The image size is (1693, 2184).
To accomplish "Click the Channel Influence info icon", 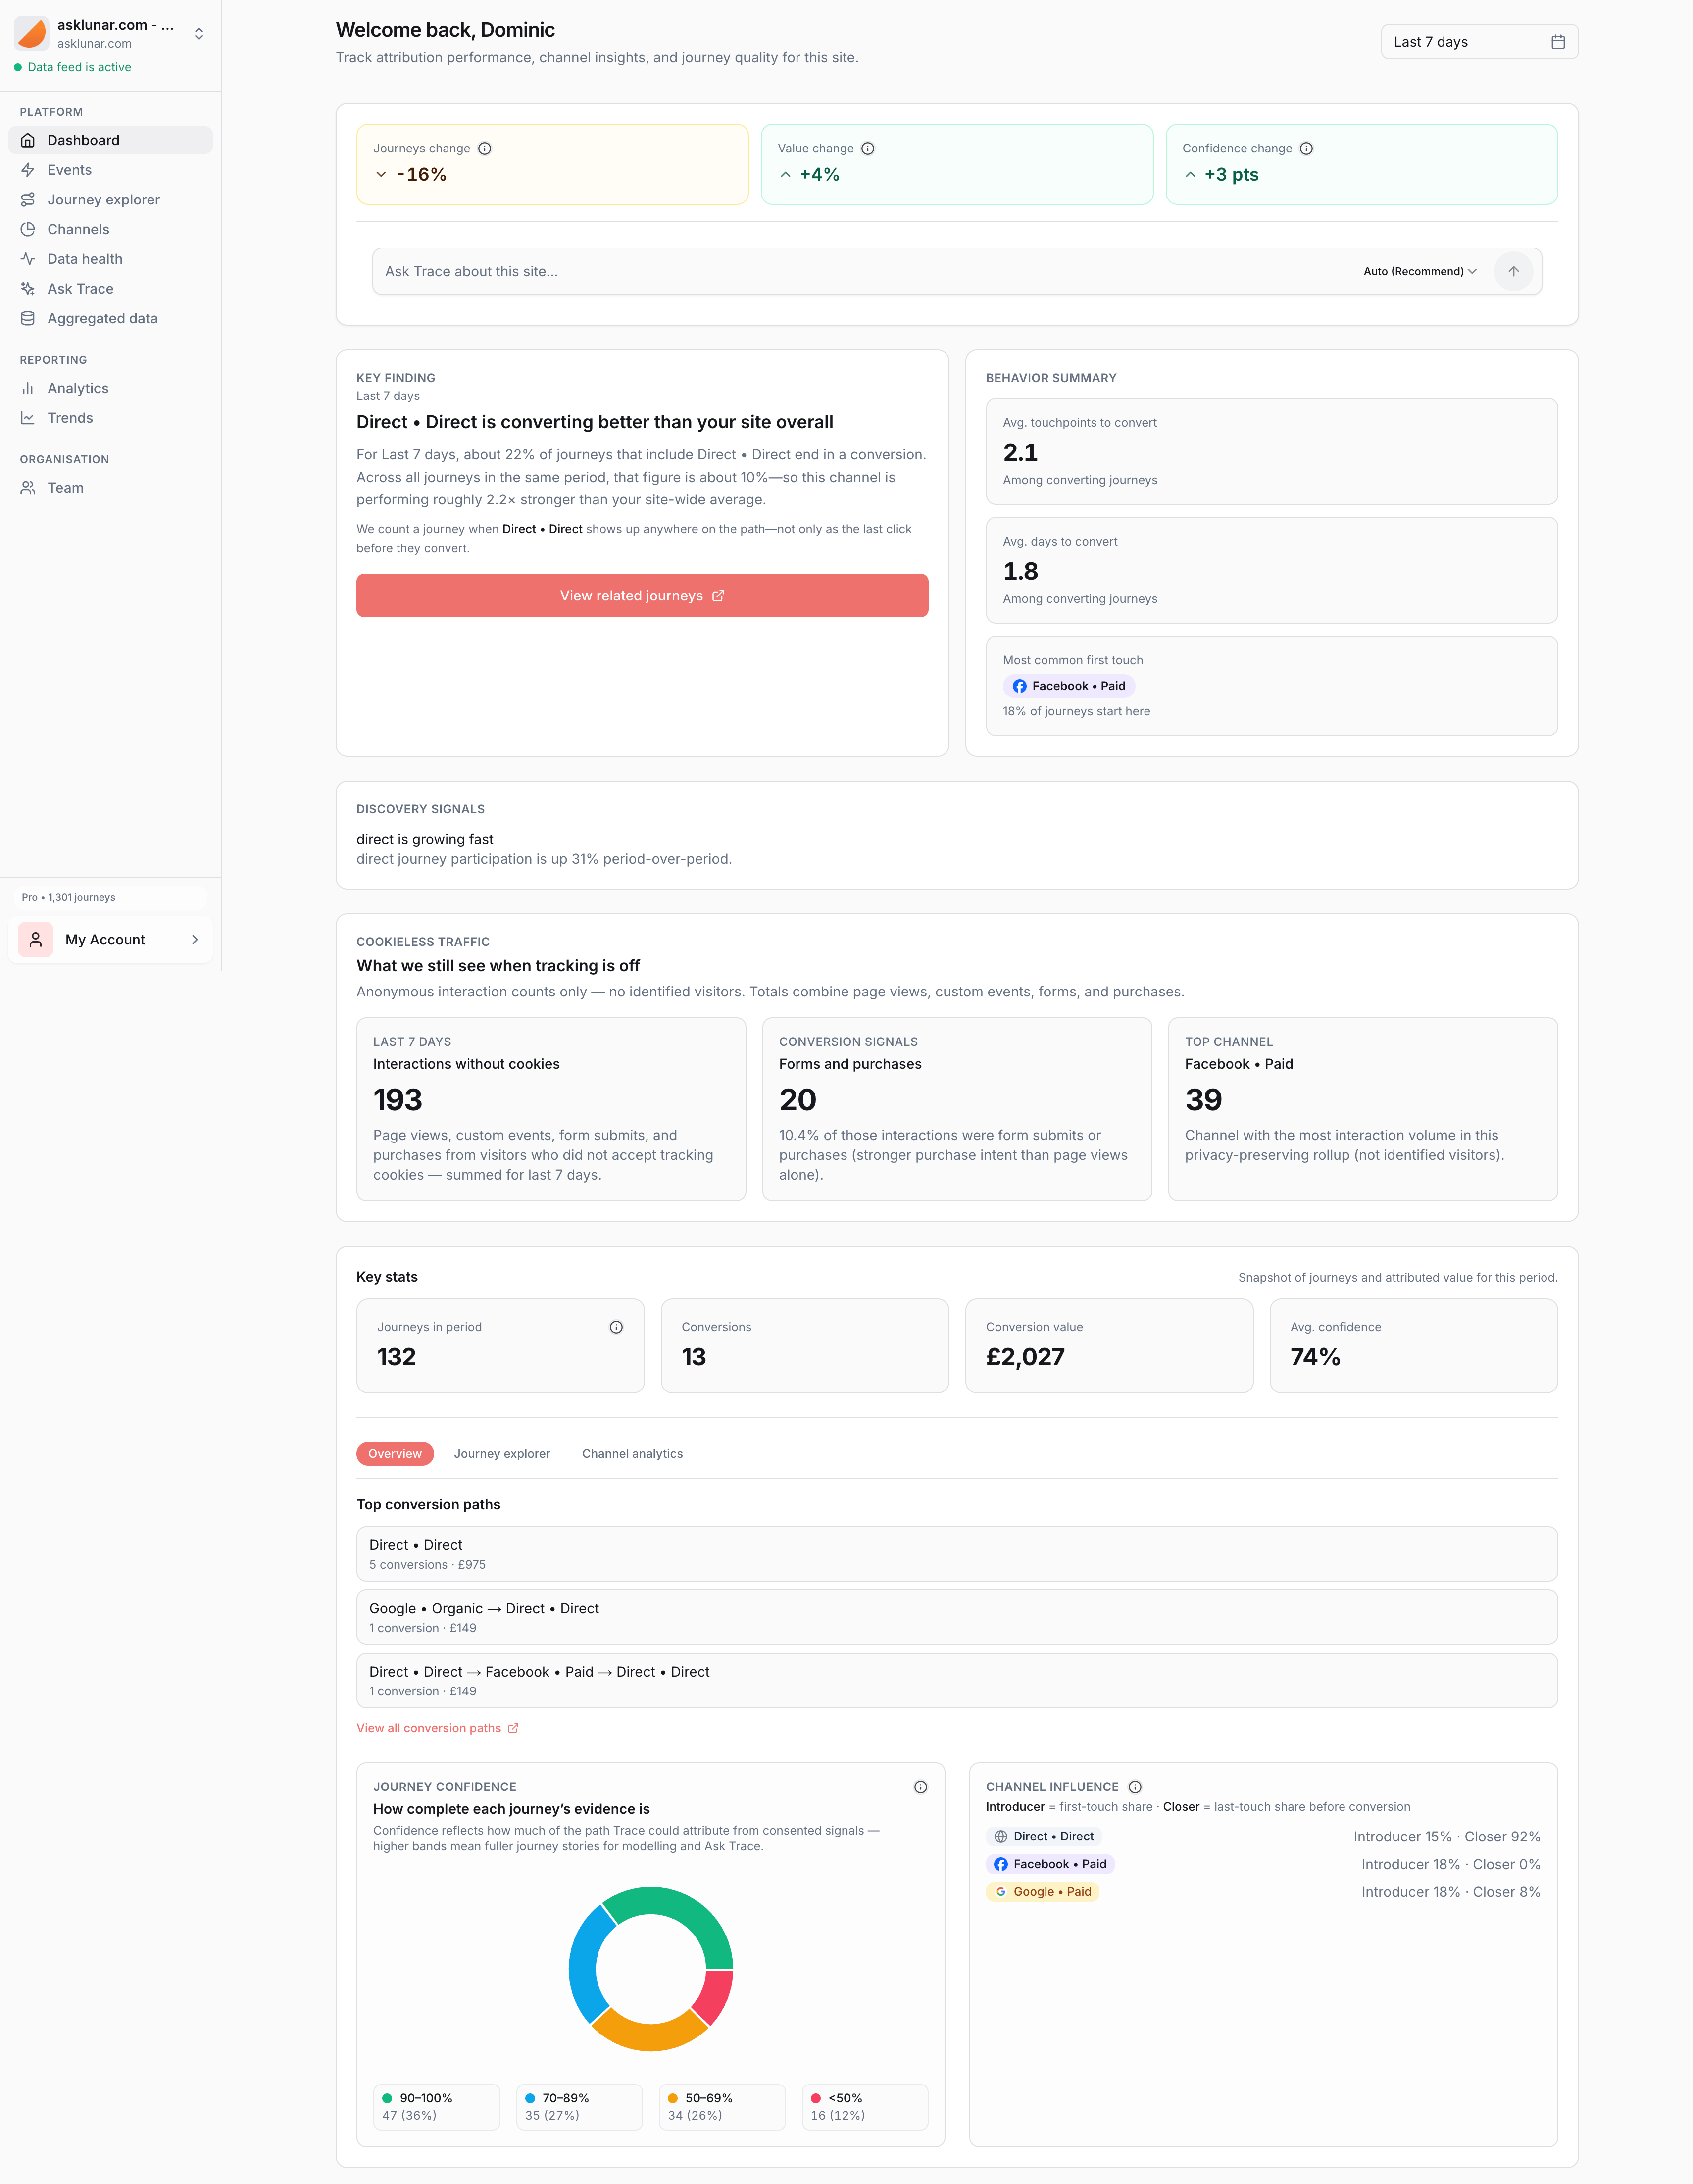I will click(x=1135, y=1787).
